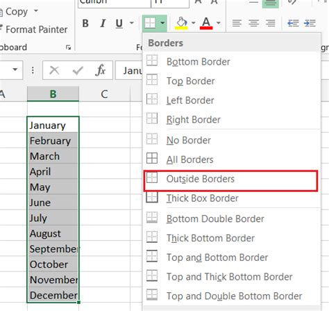
Task: Select the October cell
Action: [53, 264]
